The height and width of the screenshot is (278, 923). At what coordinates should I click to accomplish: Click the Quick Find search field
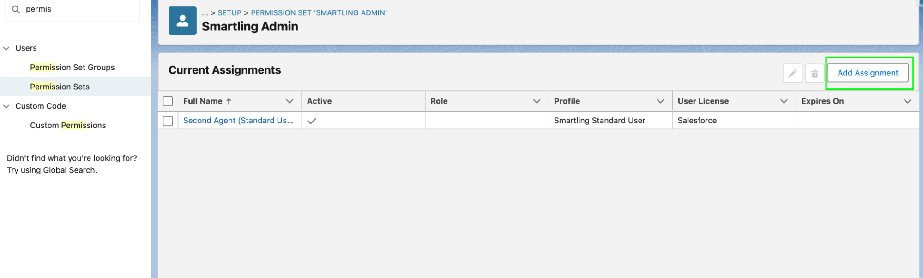point(78,9)
